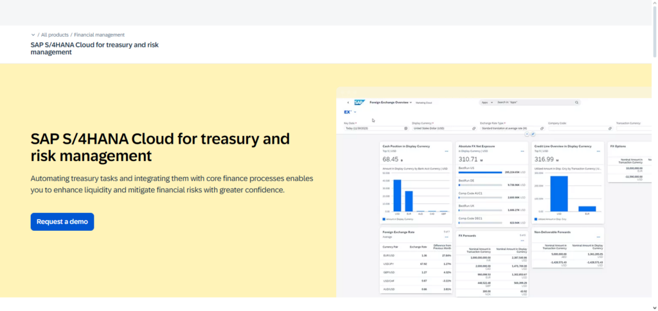This screenshot has height=311, width=658.
Task: Click the Company Code input field
Action: click(580, 128)
